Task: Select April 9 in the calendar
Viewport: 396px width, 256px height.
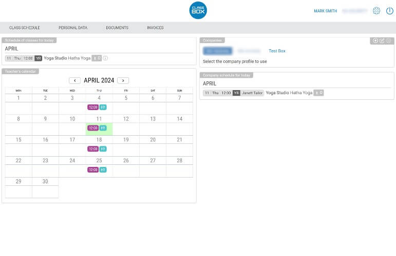Action: click(x=45, y=119)
